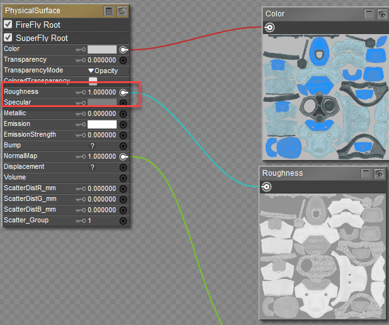Open the Specular color swatch
Screen dimensions: 389x325
102,102
